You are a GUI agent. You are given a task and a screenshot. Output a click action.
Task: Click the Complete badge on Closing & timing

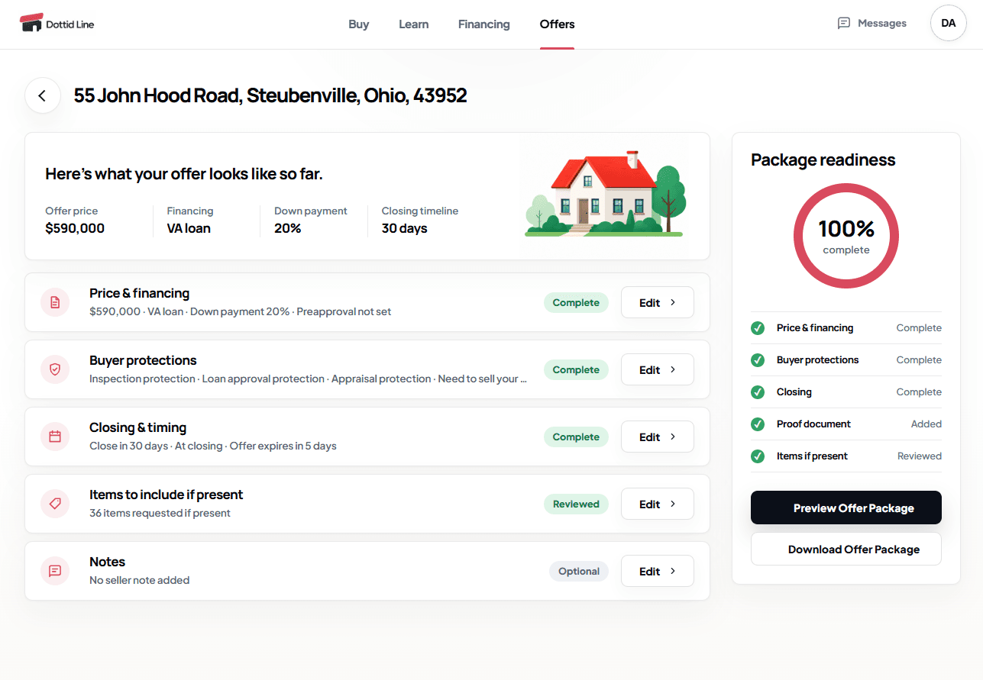tap(576, 437)
